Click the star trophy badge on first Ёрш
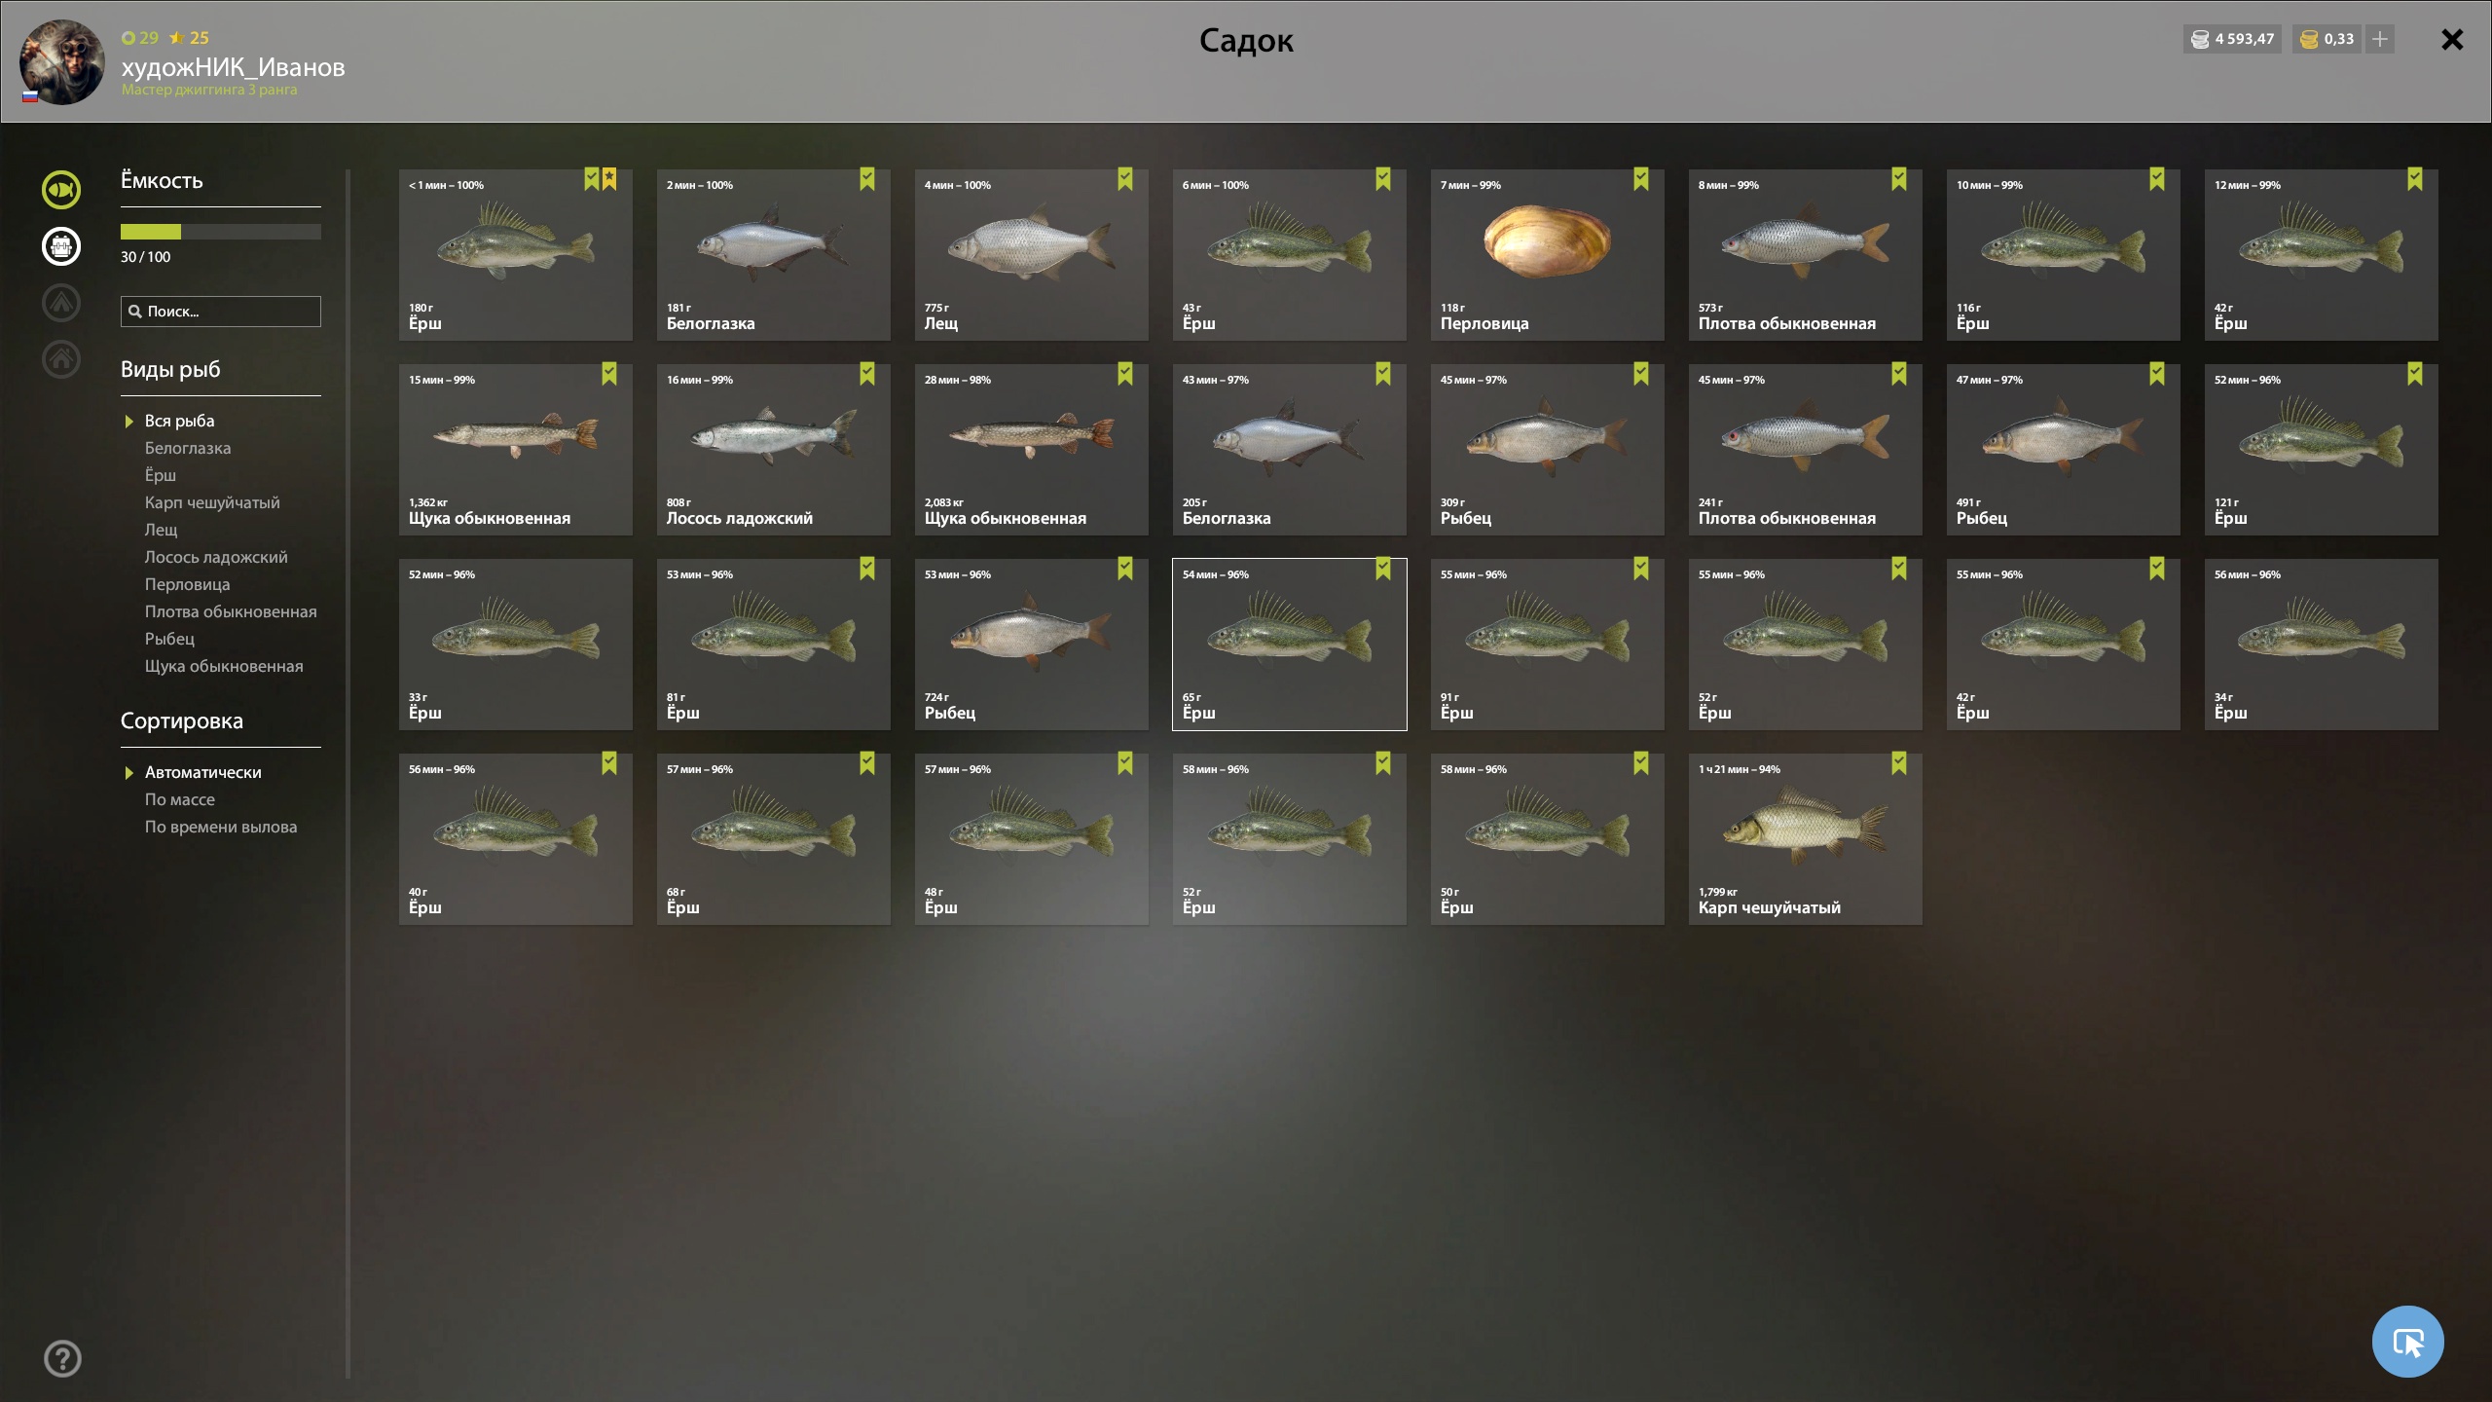2492x1402 pixels. pyautogui.click(x=609, y=179)
